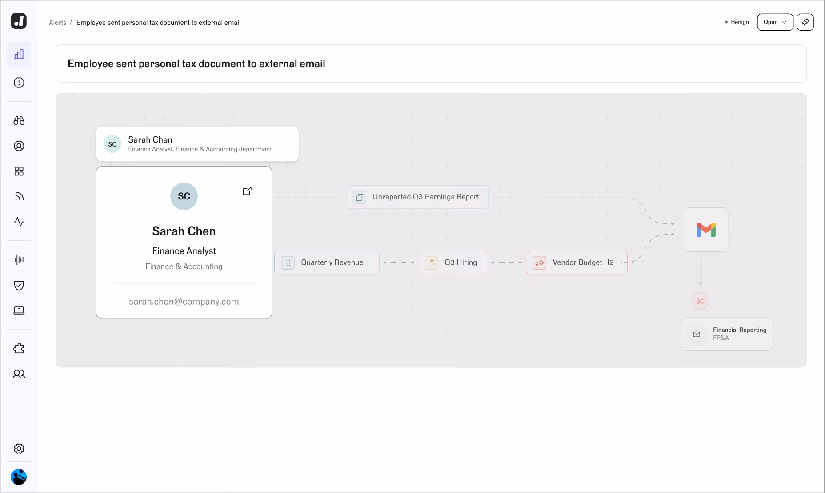
Task: Click the large SC avatar on profile card
Action: coord(184,196)
